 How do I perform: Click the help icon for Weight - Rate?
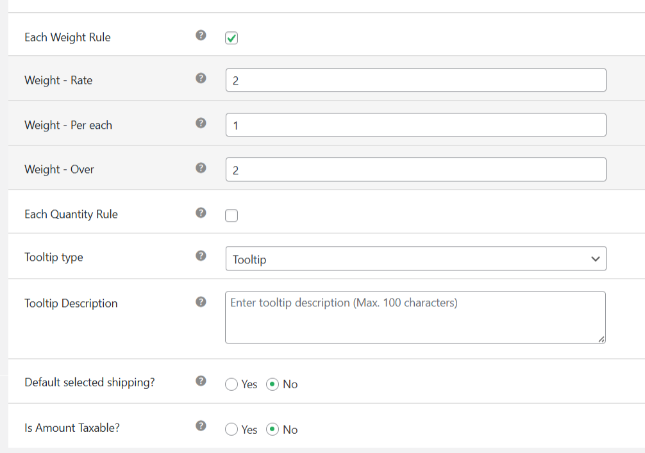click(201, 78)
